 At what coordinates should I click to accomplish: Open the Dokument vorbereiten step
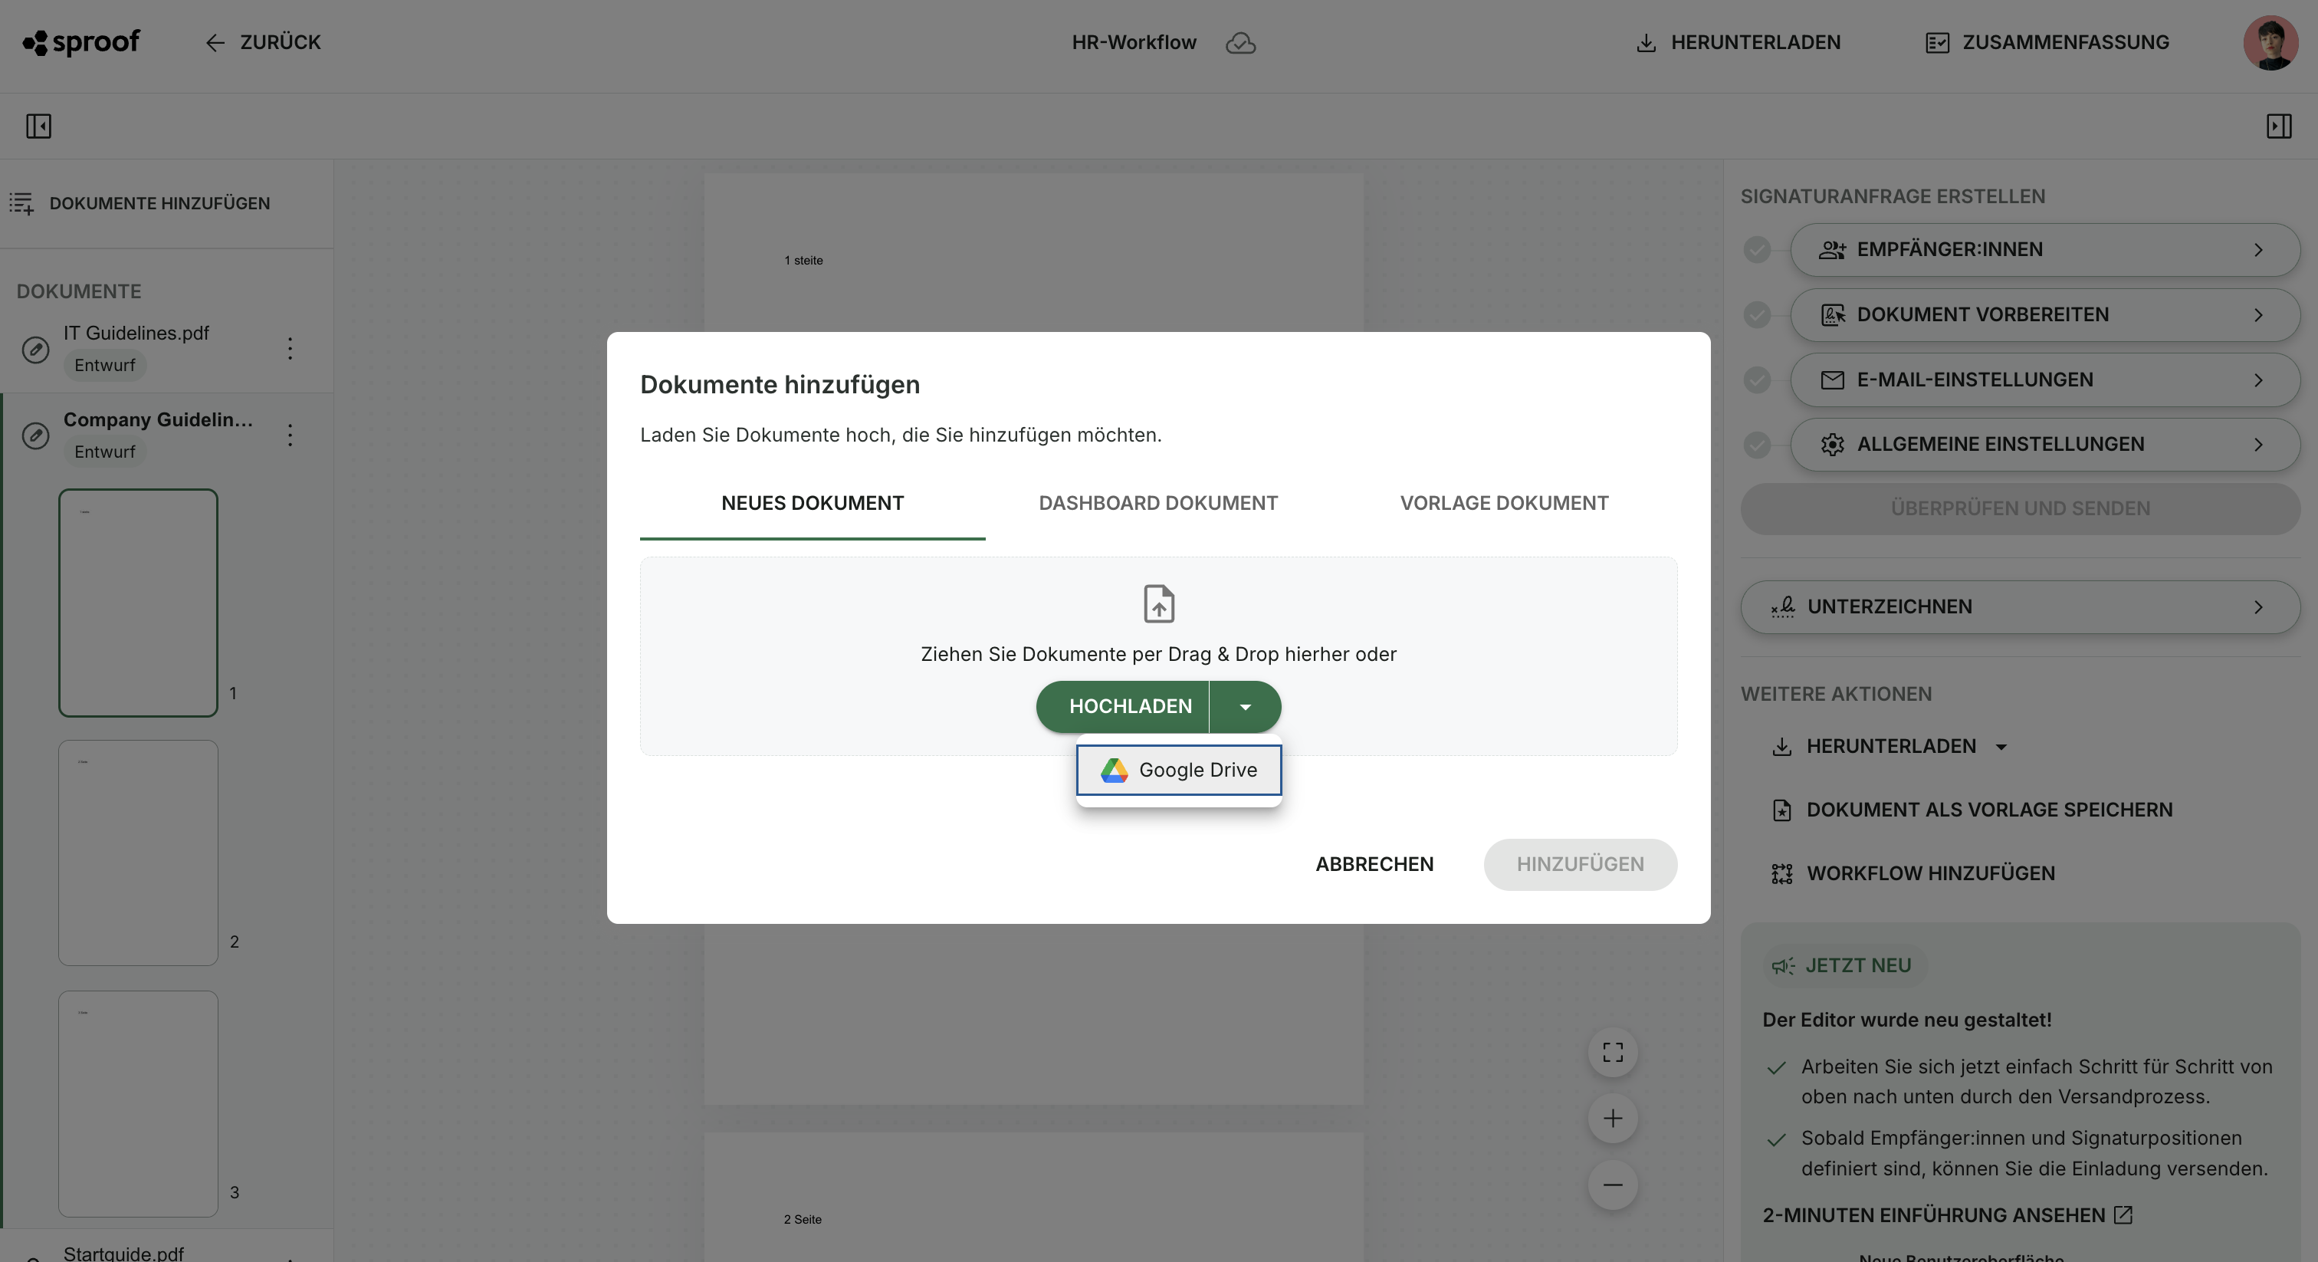click(x=2044, y=314)
